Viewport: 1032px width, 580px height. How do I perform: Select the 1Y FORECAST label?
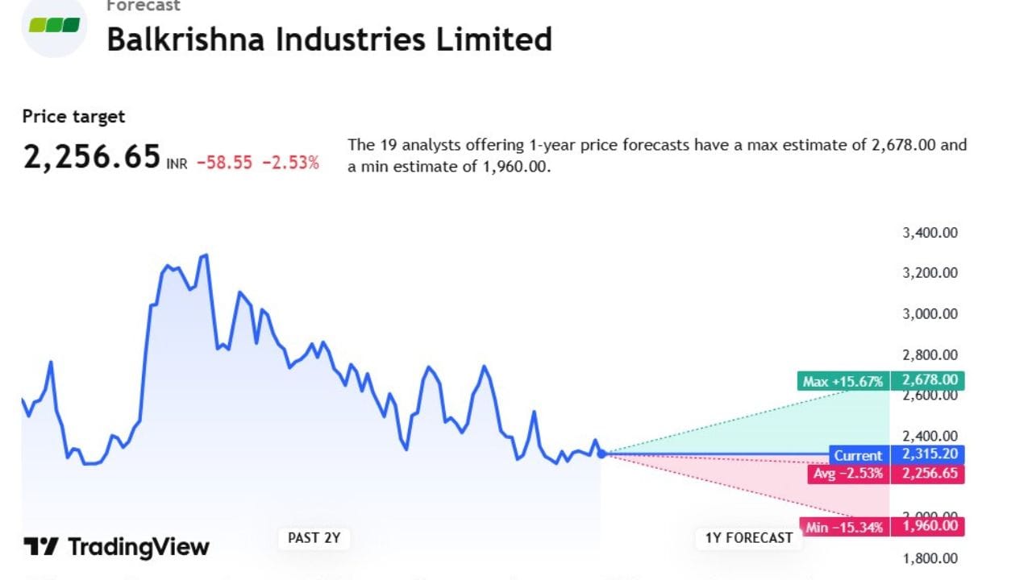coord(749,538)
